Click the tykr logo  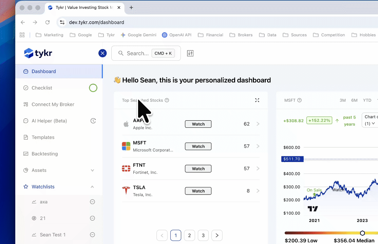click(38, 53)
